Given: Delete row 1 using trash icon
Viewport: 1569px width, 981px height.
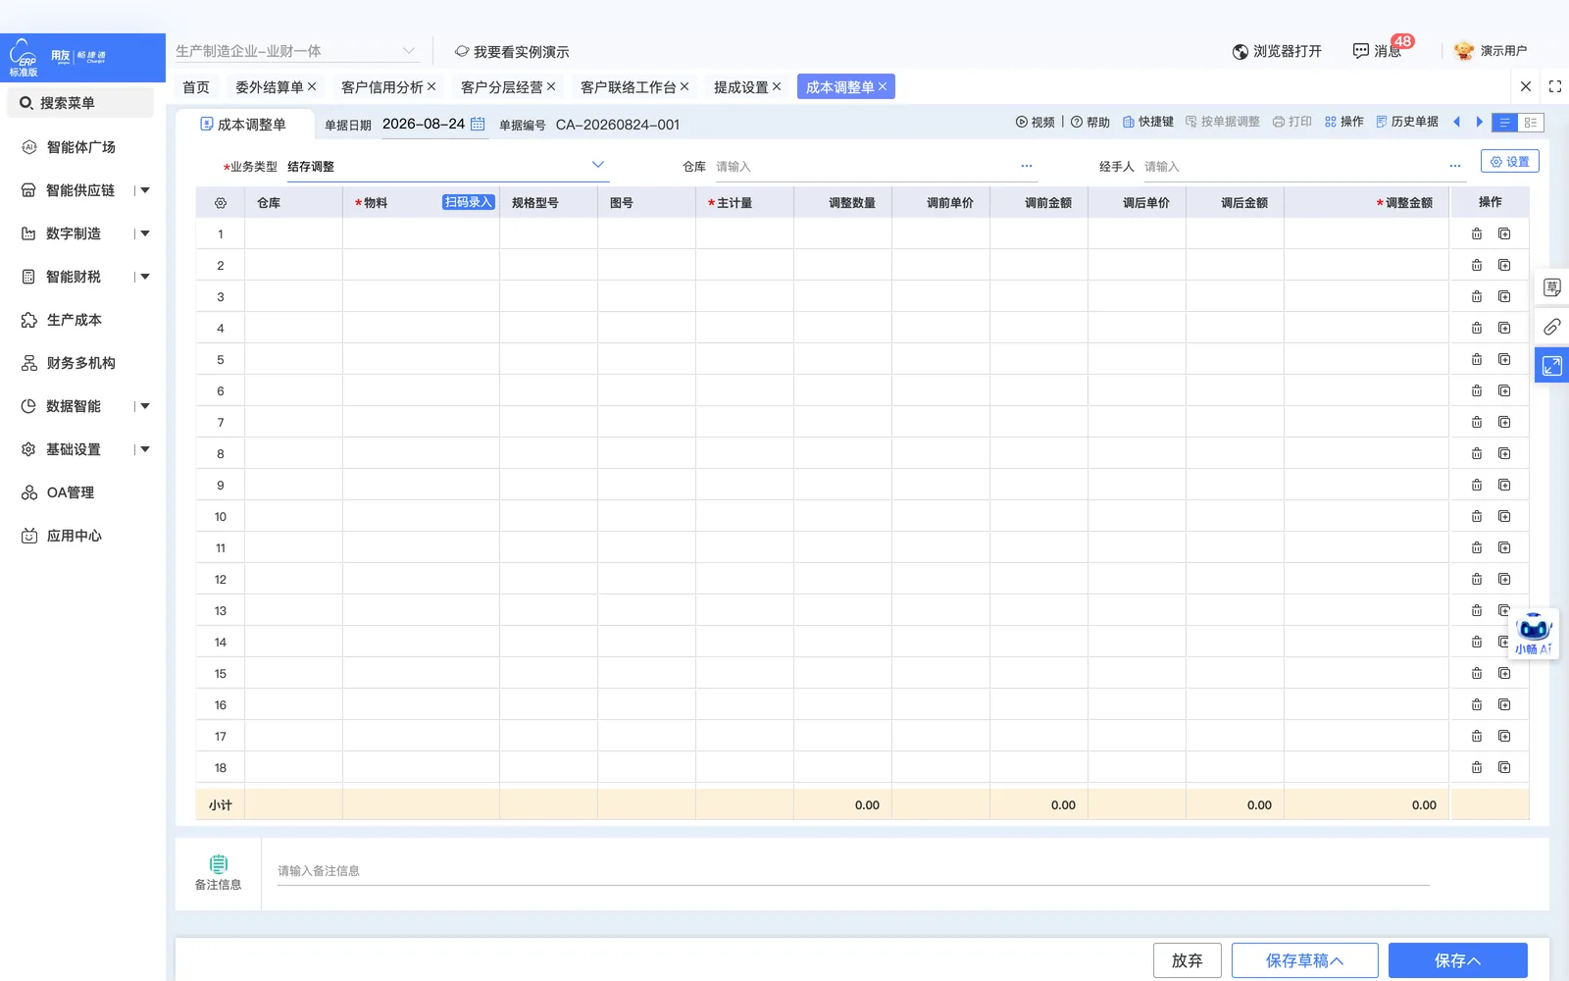Looking at the screenshot, I should point(1477,233).
